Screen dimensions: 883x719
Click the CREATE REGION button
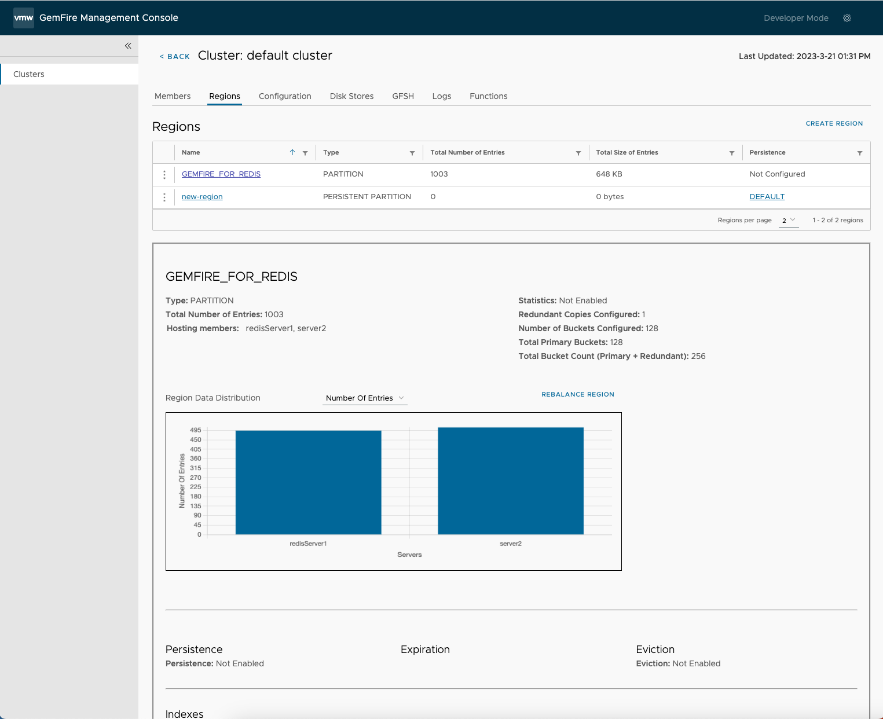pyautogui.click(x=834, y=123)
